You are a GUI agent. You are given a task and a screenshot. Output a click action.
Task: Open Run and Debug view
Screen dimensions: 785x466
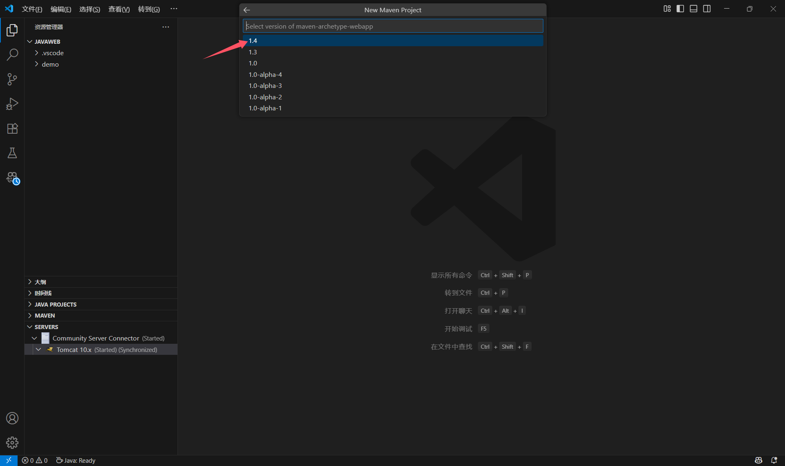pos(12,104)
